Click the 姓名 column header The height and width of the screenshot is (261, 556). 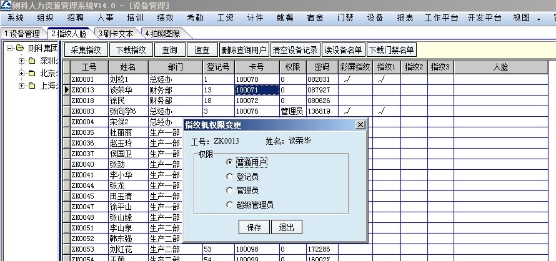tap(128, 67)
